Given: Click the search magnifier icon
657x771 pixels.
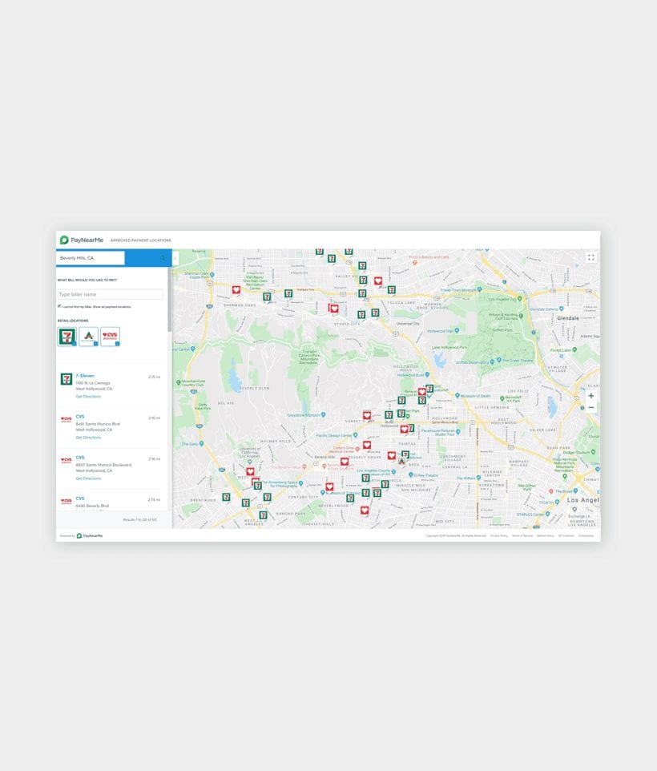Looking at the screenshot, I should point(163,258).
